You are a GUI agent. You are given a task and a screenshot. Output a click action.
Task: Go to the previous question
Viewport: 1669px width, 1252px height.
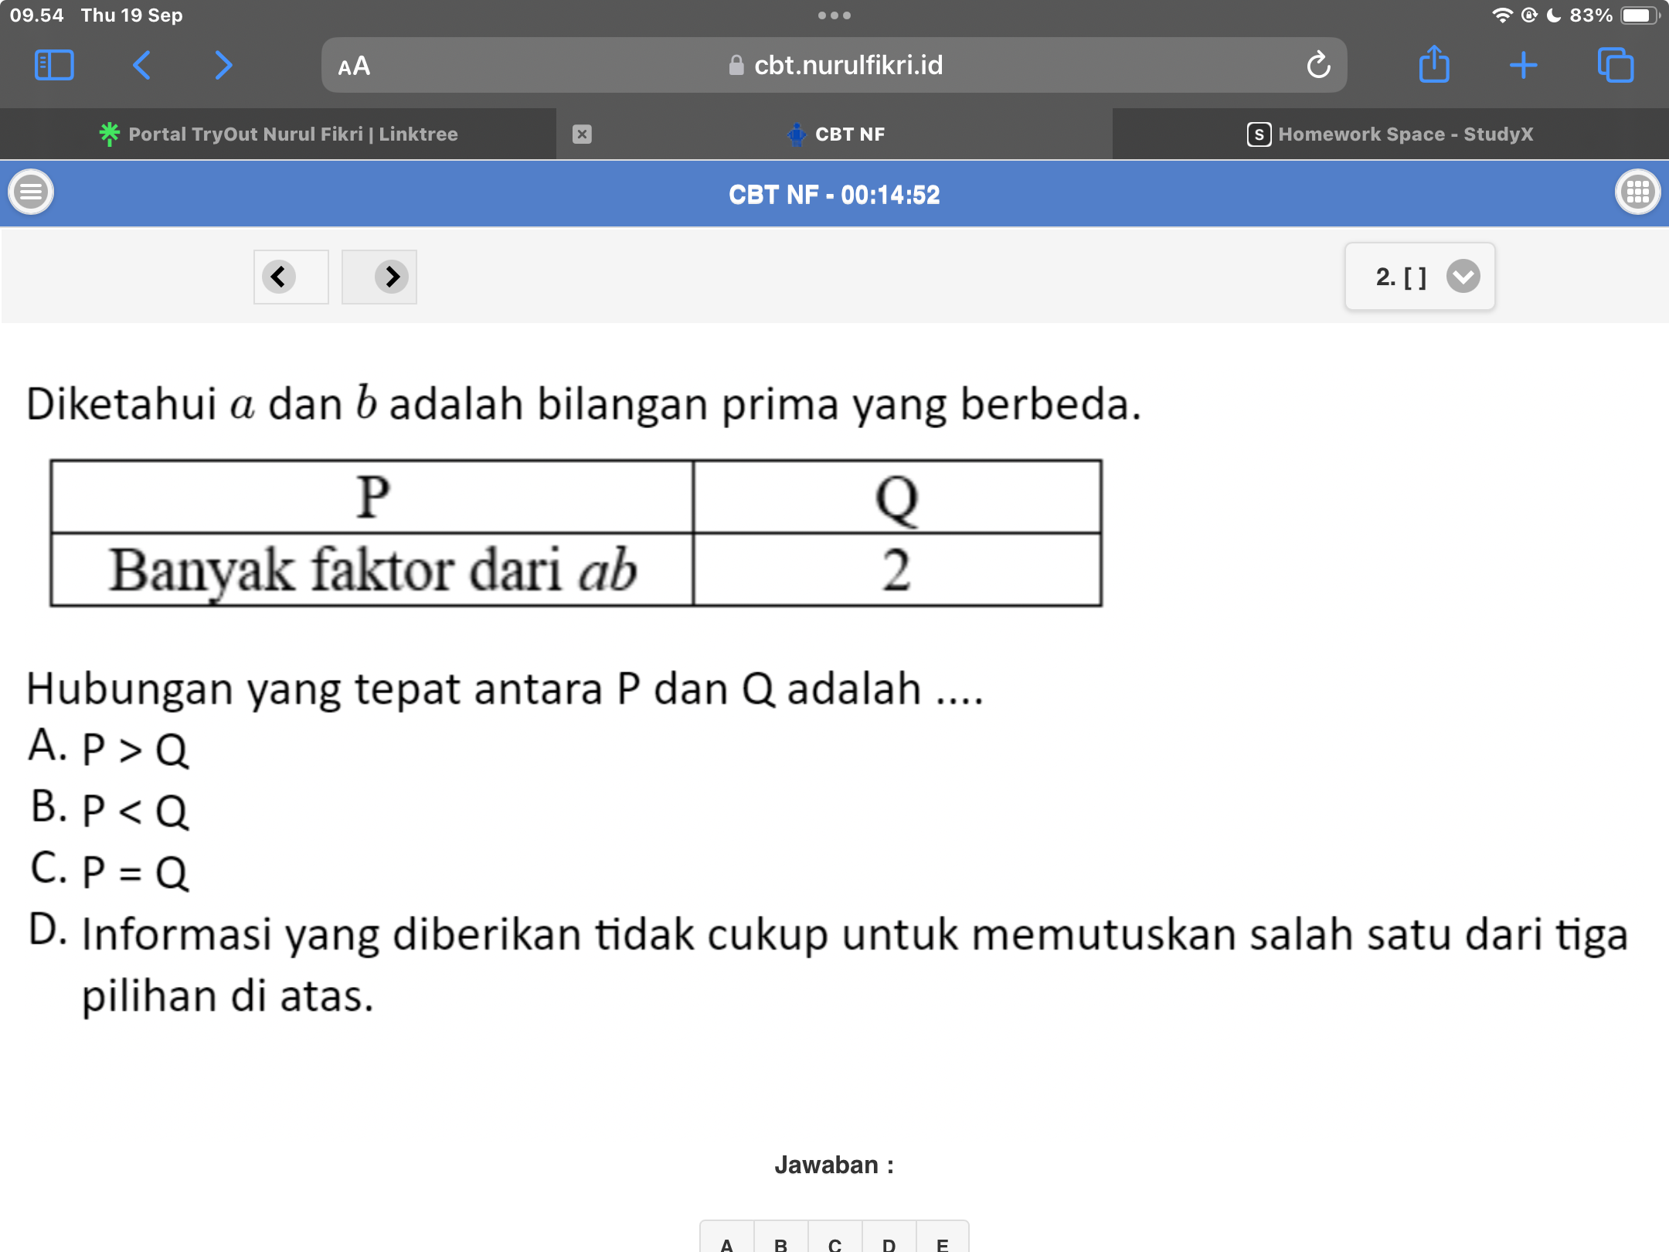tap(291, 277)
